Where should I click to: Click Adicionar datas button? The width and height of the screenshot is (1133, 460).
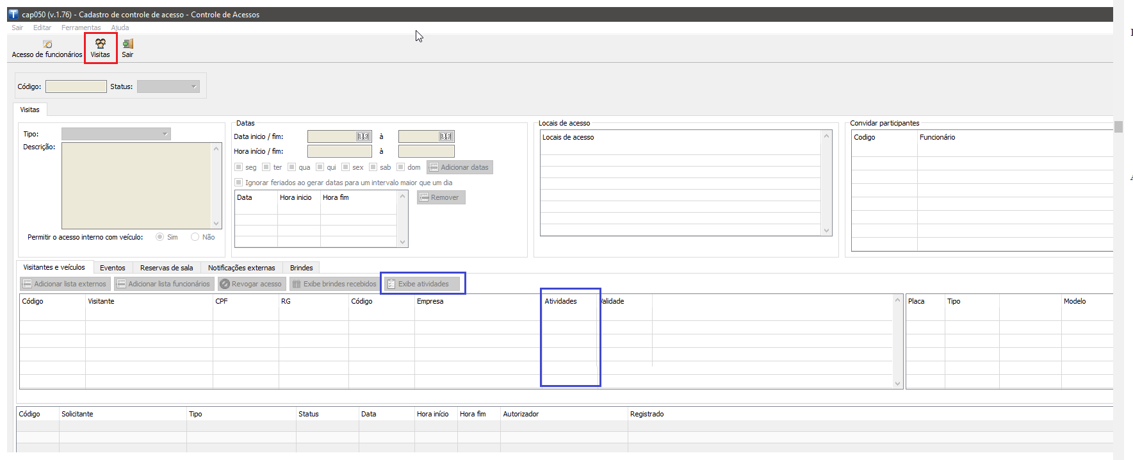(x=459, y=167)
